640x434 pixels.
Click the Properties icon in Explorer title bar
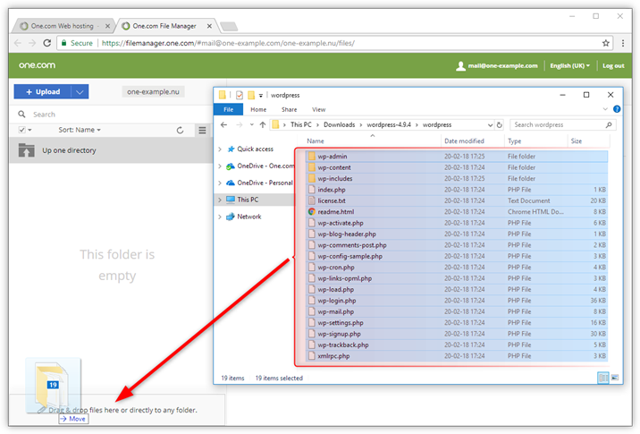[240, 95]
